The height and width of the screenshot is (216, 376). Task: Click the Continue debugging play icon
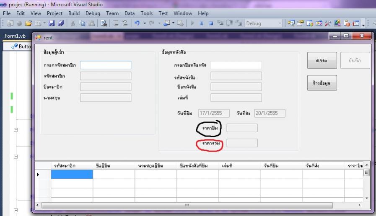click(192, 23)
